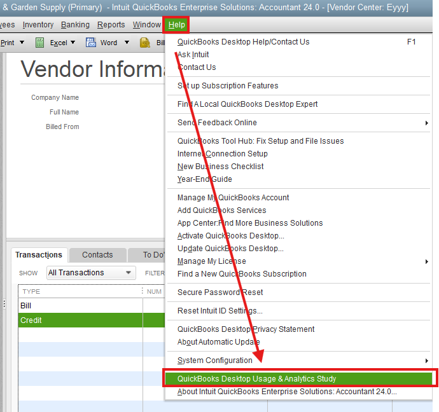
Task: Open the Banking menu
Action: click(x=75, y=25)
